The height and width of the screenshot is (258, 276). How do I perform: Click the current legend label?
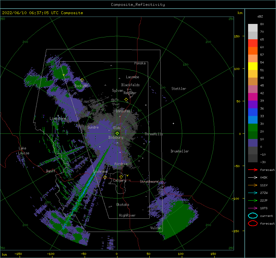coord(266,216)
